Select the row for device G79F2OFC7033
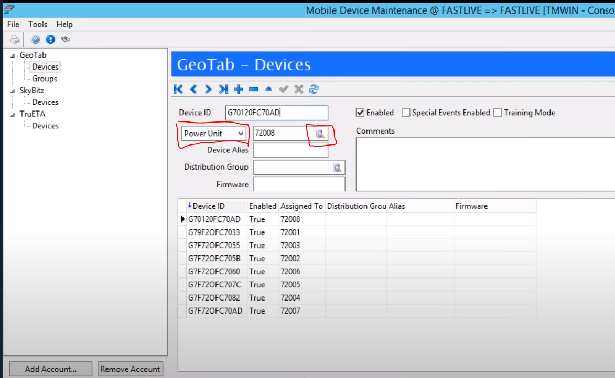615x378 pixels. point(358,232)
